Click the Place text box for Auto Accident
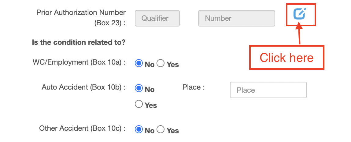 tap(268, 90)
